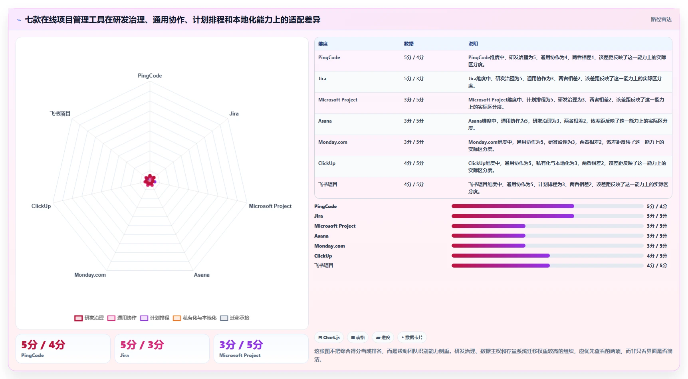Click the Microsoft Project radar axis label

(270, 206)
